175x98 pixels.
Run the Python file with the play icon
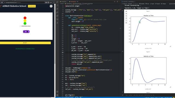click(x=115, y=2)
